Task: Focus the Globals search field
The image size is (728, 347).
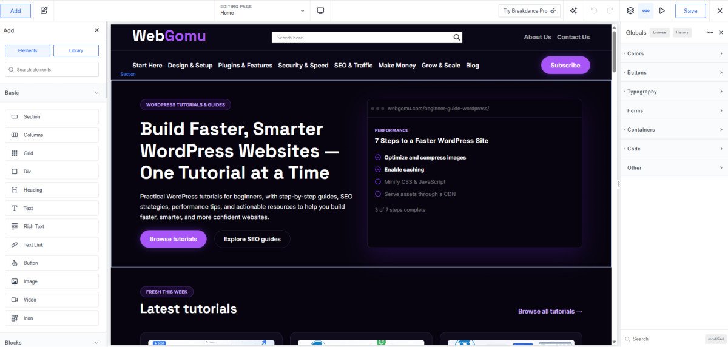Action: 662,339
